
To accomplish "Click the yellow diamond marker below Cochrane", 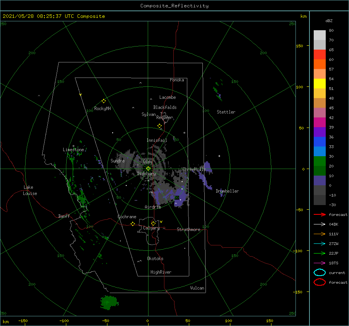I will (x=133, y=224).
